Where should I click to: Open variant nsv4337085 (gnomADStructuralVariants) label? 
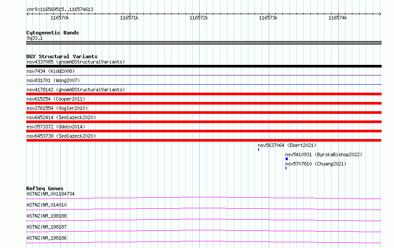[x=76, y=62]
